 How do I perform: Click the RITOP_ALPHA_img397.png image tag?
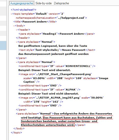coord(61,100)
